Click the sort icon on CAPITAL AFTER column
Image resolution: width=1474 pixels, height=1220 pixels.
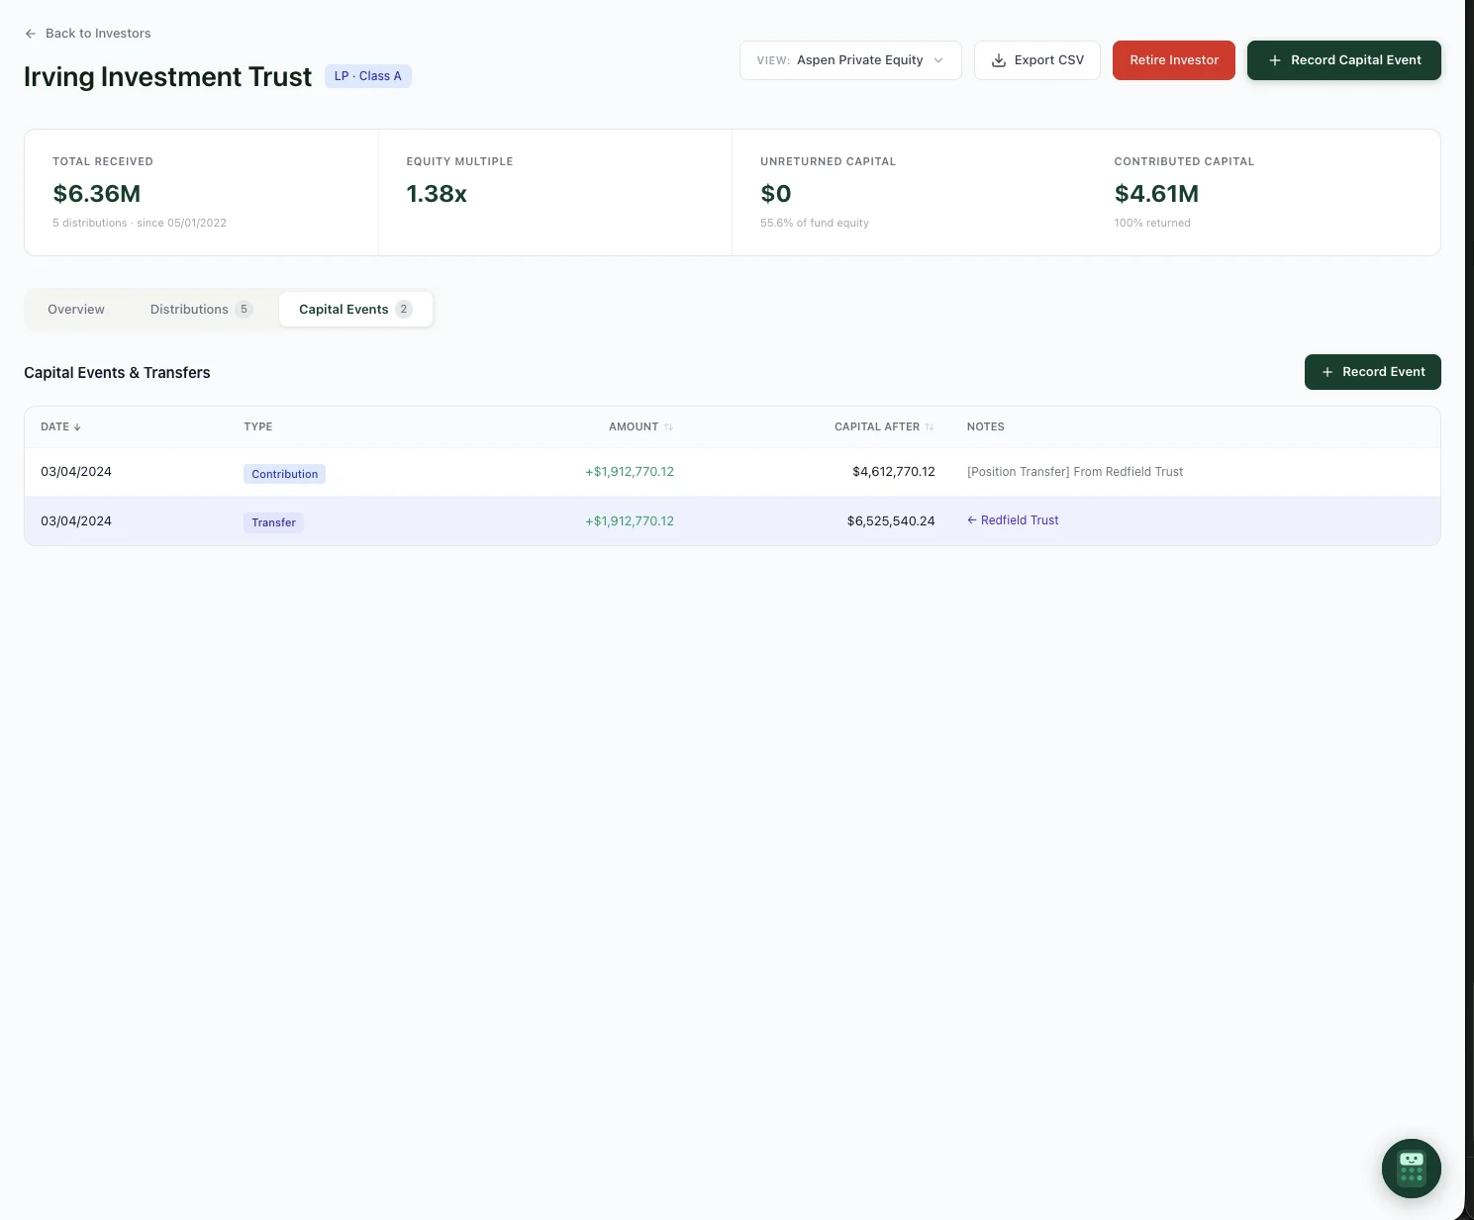[x=929, y=426]
